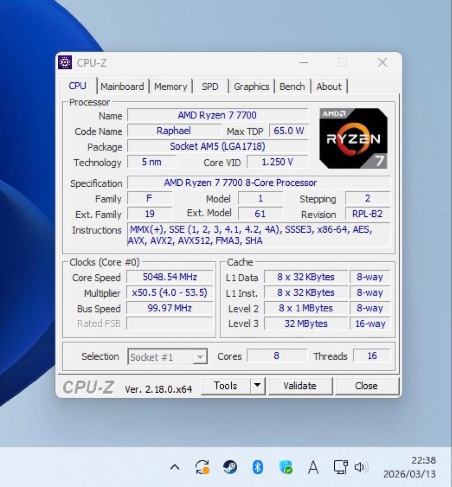Click the Level 2 '8 x 1 MBytes' value
The image size is (452, 487).
[306, 308]
